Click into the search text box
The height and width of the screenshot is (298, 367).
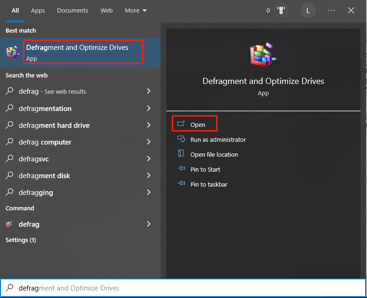point(183,288)
